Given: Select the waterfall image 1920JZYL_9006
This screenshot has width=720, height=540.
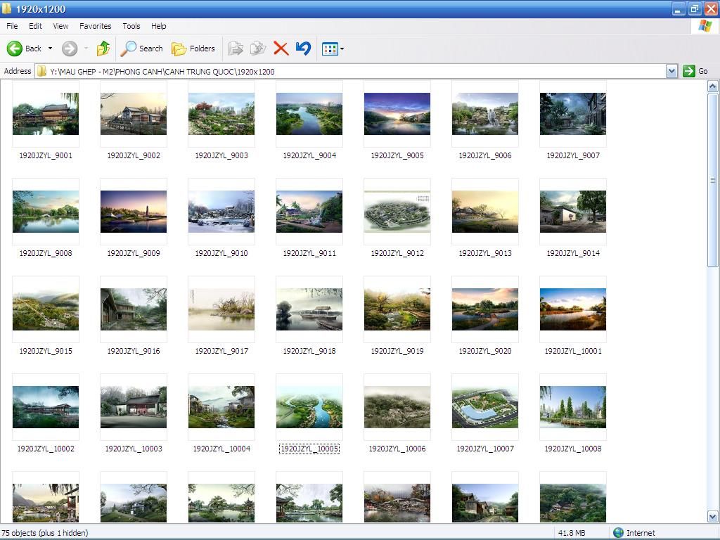Looking at the screenshot, I should pyautogui.click(x=485, y=114).
